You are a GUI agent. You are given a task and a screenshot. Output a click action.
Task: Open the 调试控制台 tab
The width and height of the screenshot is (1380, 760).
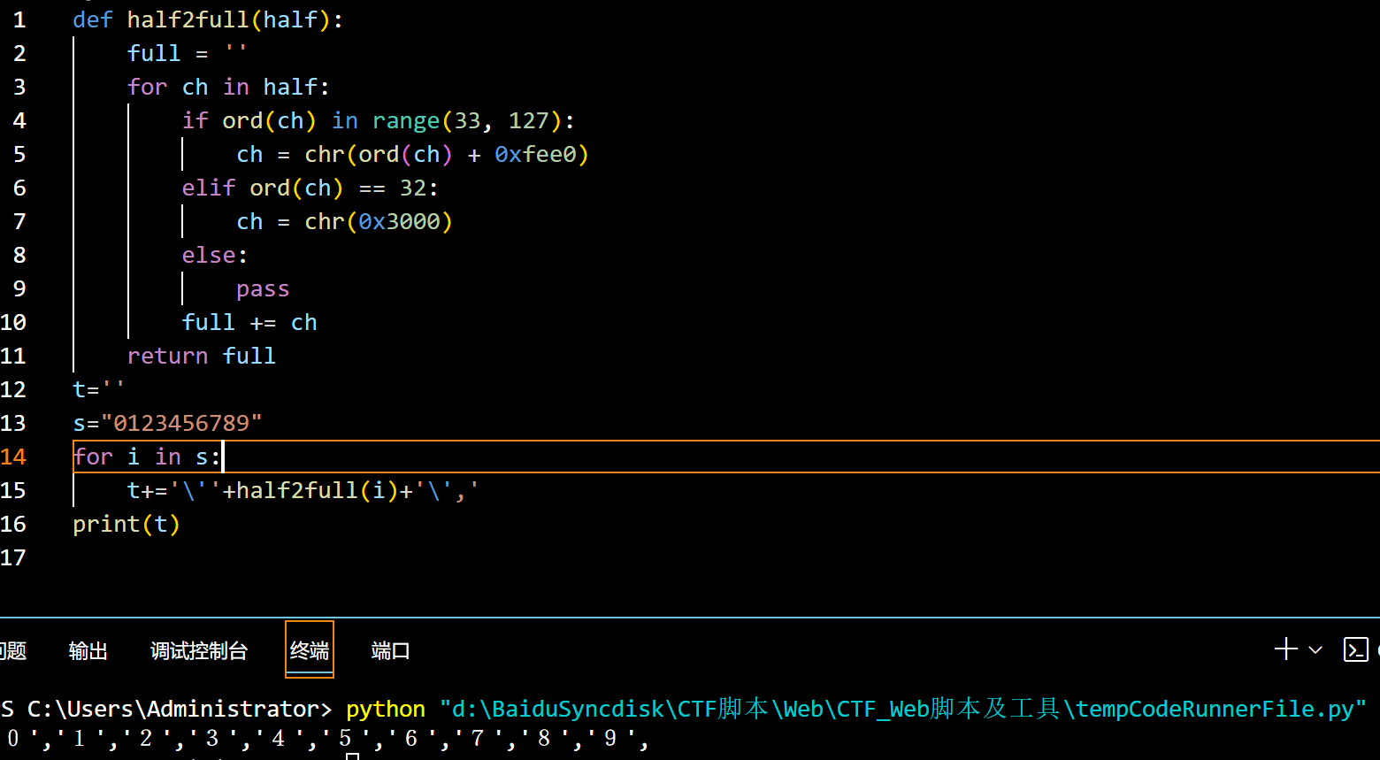[199, 651]
